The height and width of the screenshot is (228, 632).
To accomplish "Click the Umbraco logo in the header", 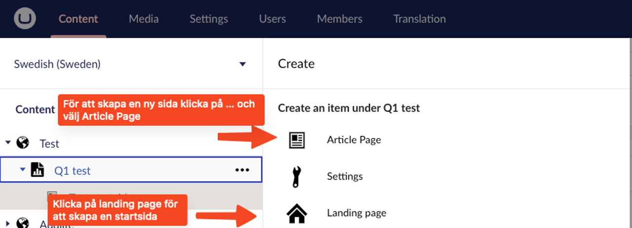I will tap(25, 19).
